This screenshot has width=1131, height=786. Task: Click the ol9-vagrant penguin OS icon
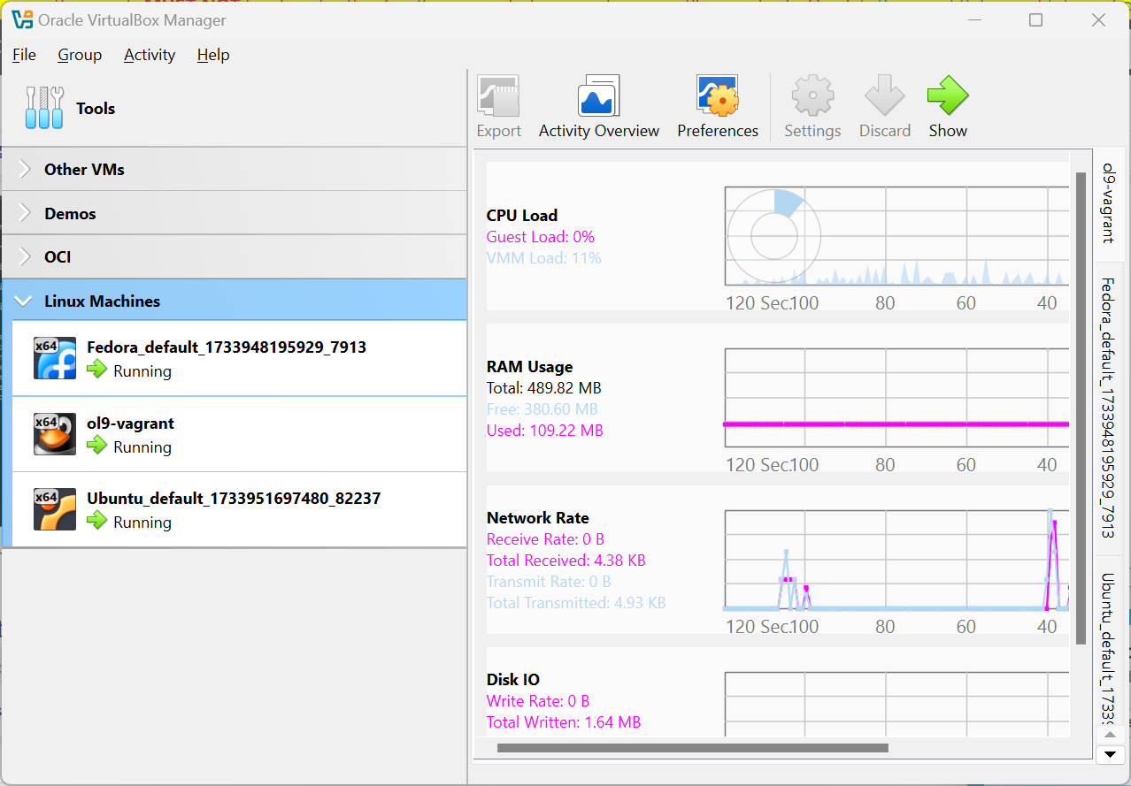(x=55, y=434)
